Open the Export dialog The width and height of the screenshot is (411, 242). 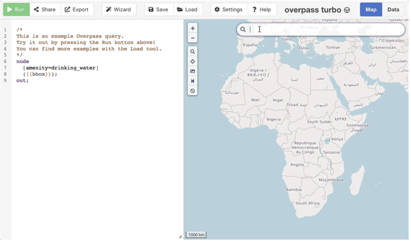pos(77,9)
